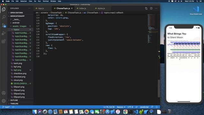Open Ellipse3.png in explorer
204x115 pixels.
pyautogui.click(x=19, y=94)
